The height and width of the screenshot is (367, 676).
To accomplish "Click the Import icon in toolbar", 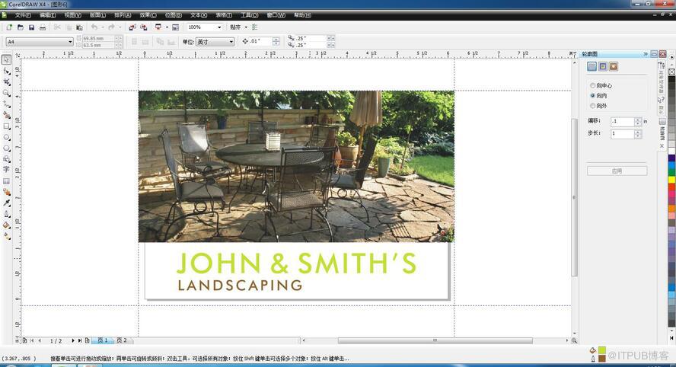I will point(132,27).
